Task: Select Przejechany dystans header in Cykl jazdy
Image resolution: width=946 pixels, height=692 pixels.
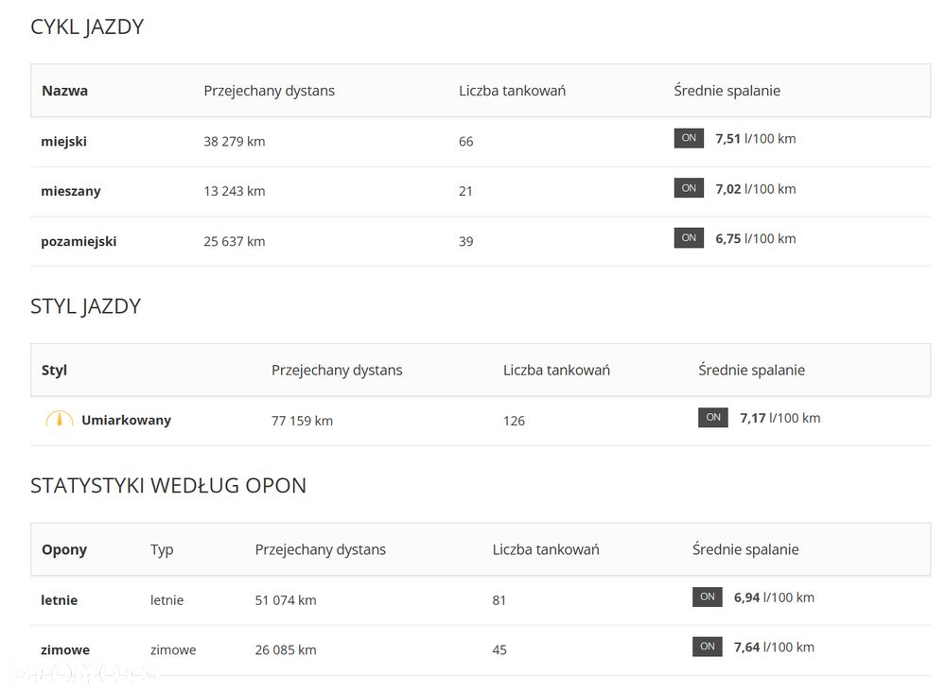Action: [269, 91]
